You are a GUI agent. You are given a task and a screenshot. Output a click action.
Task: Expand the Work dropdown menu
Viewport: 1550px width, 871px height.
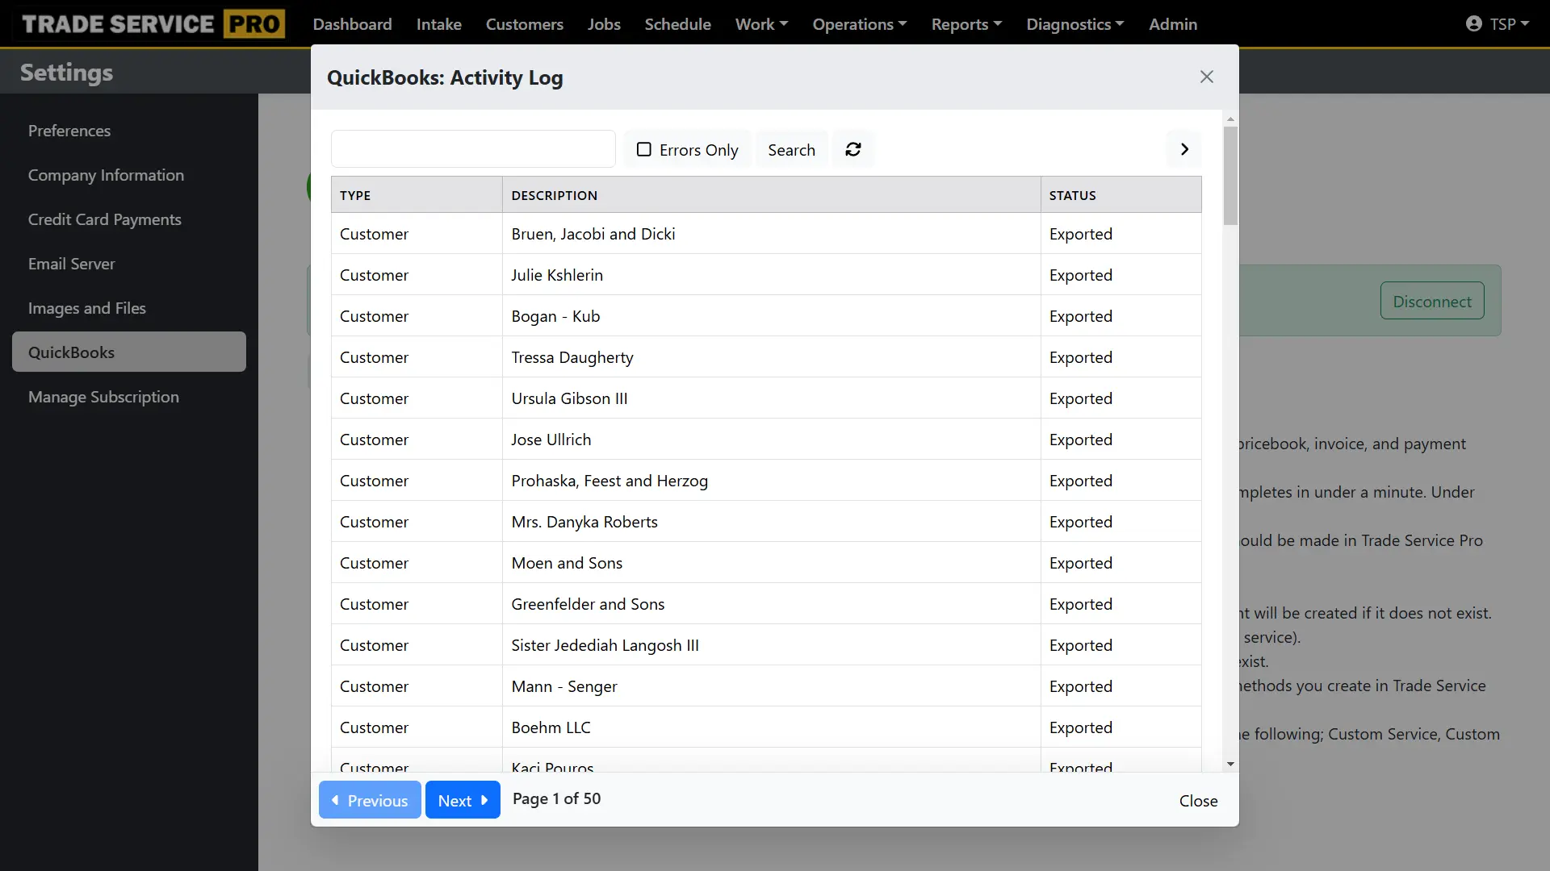(761, 24)
